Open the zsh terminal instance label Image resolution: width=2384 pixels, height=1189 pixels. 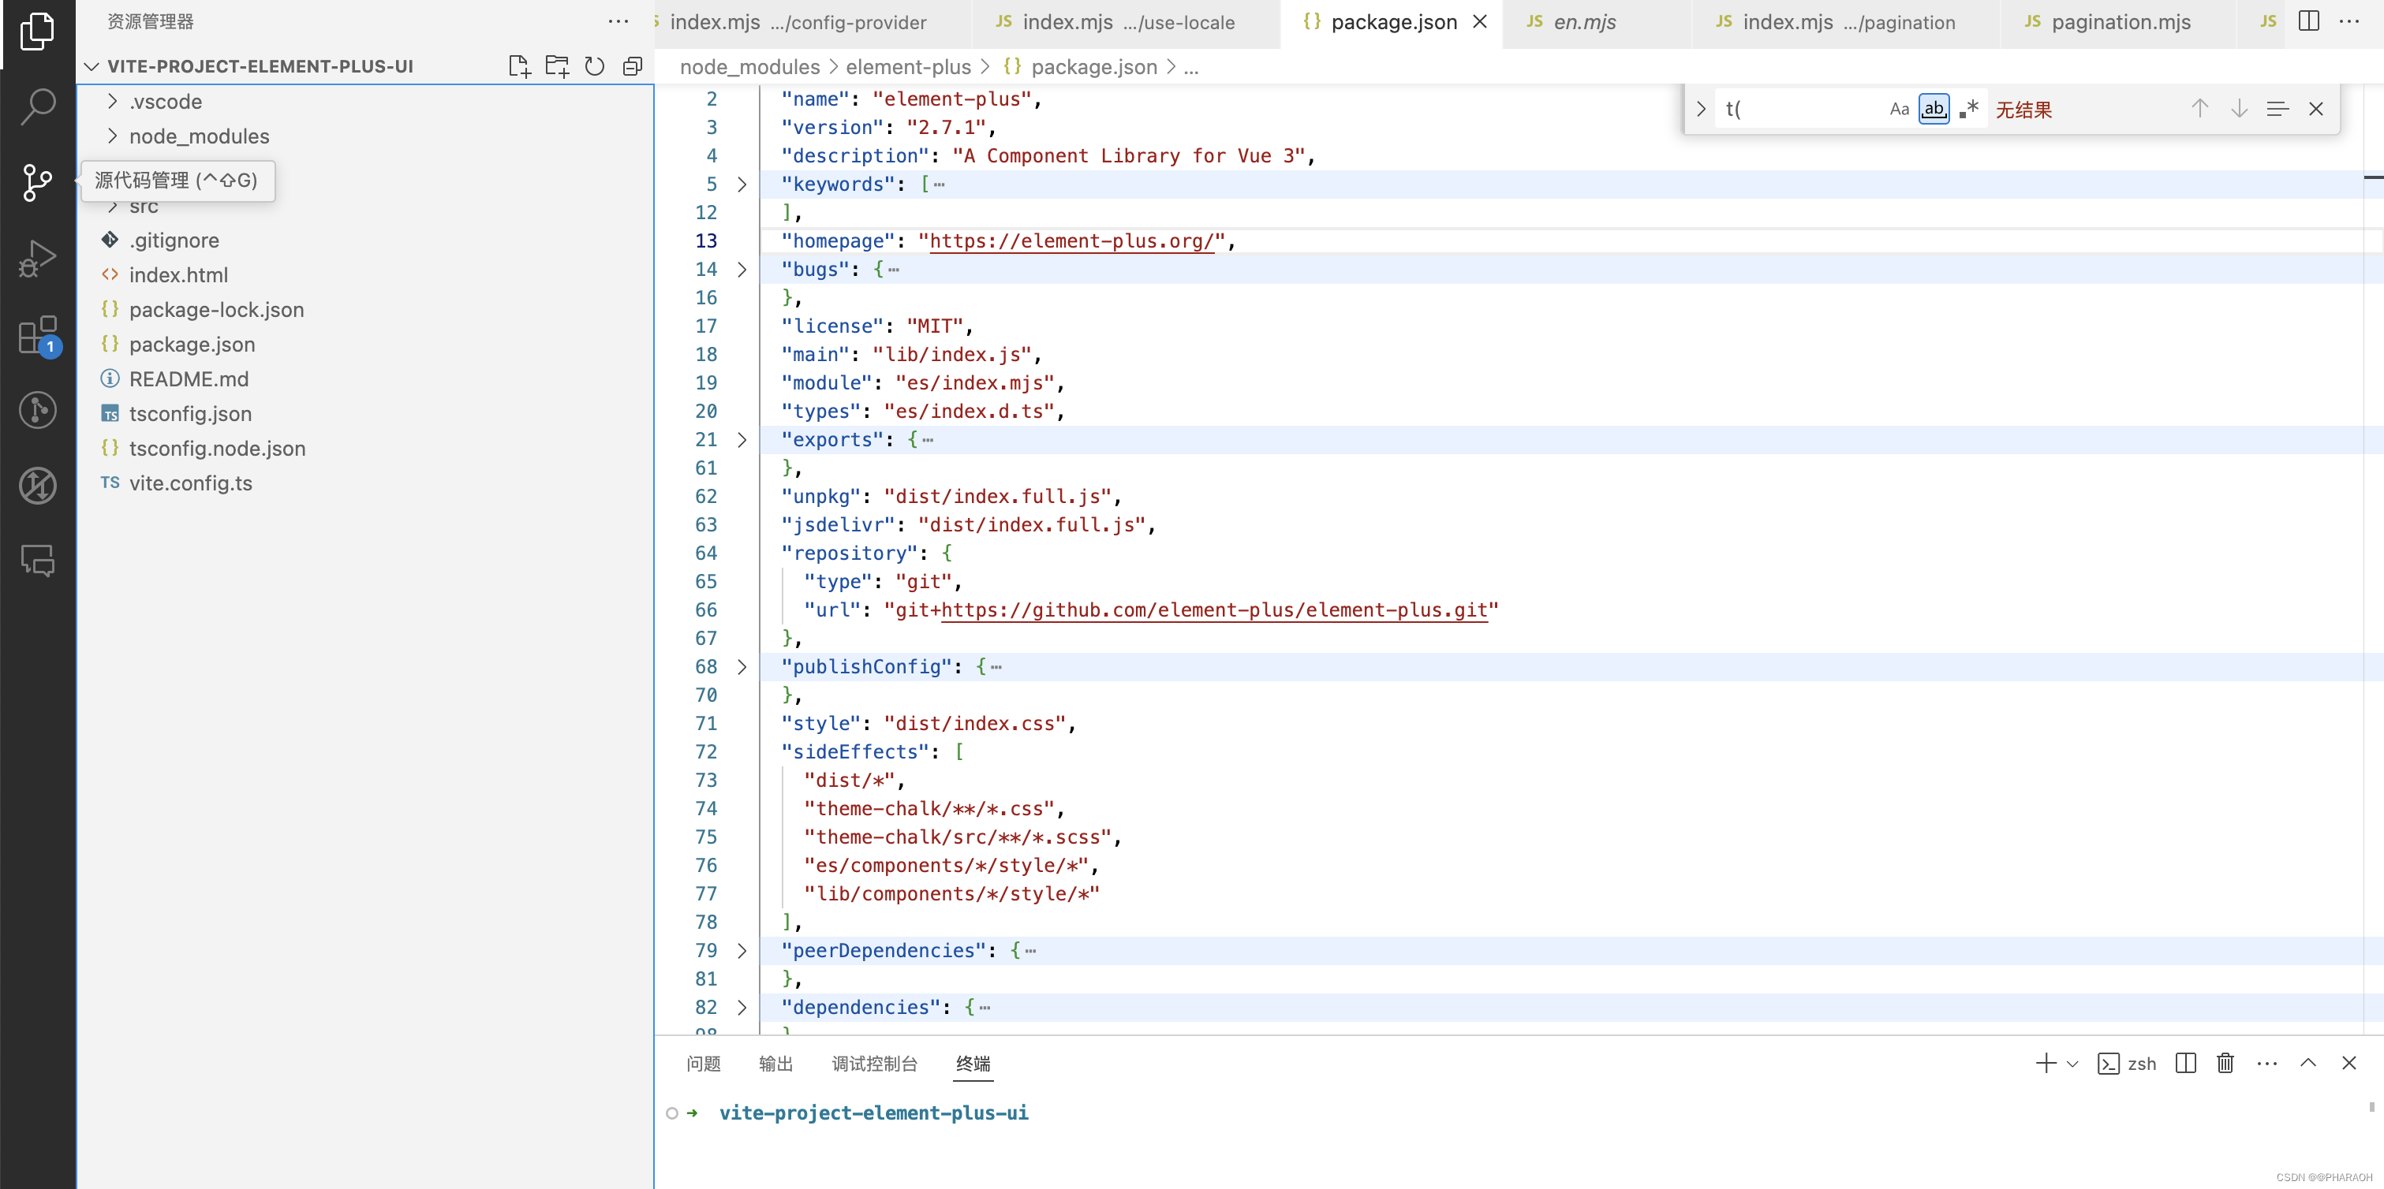coord(2127,1064)
